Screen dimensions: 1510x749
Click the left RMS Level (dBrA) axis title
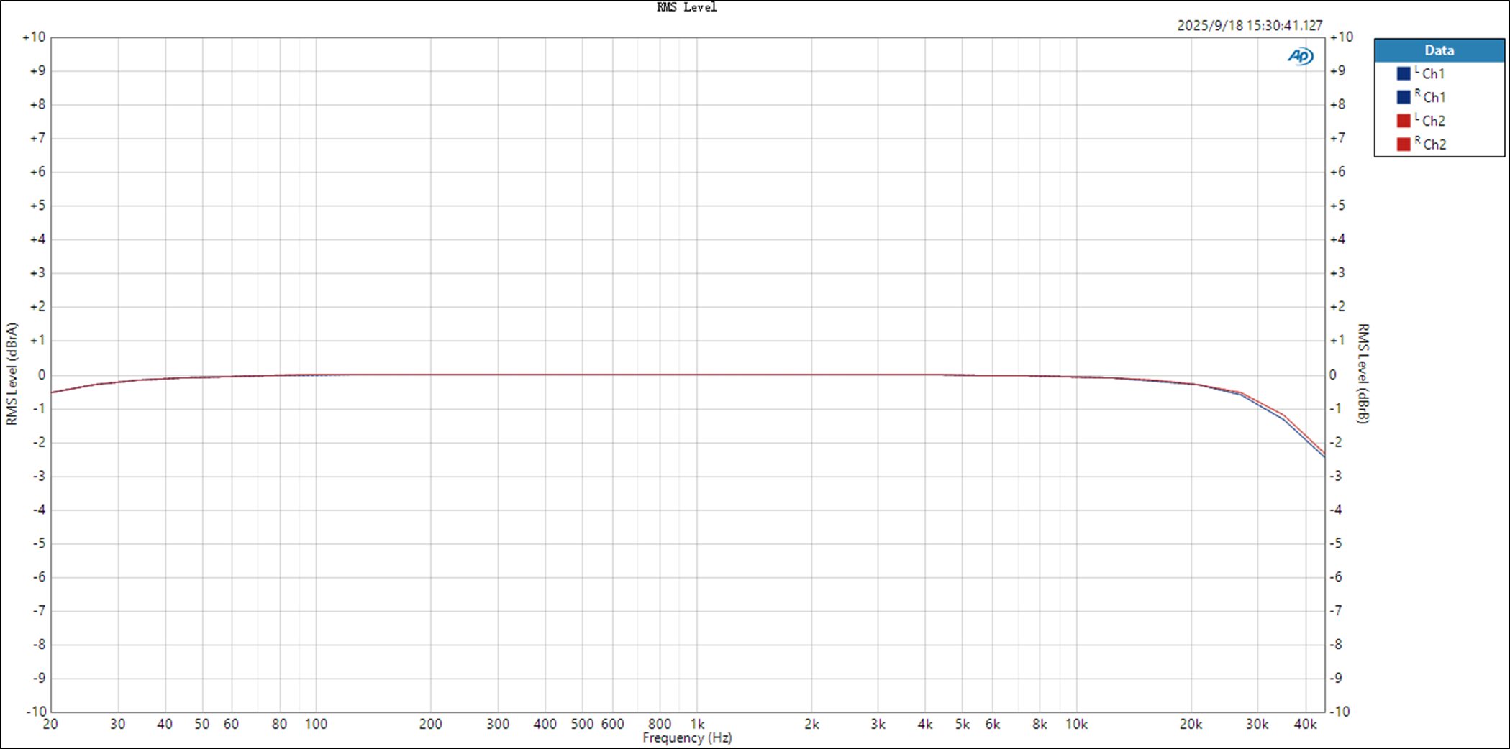tap(12, 374)
